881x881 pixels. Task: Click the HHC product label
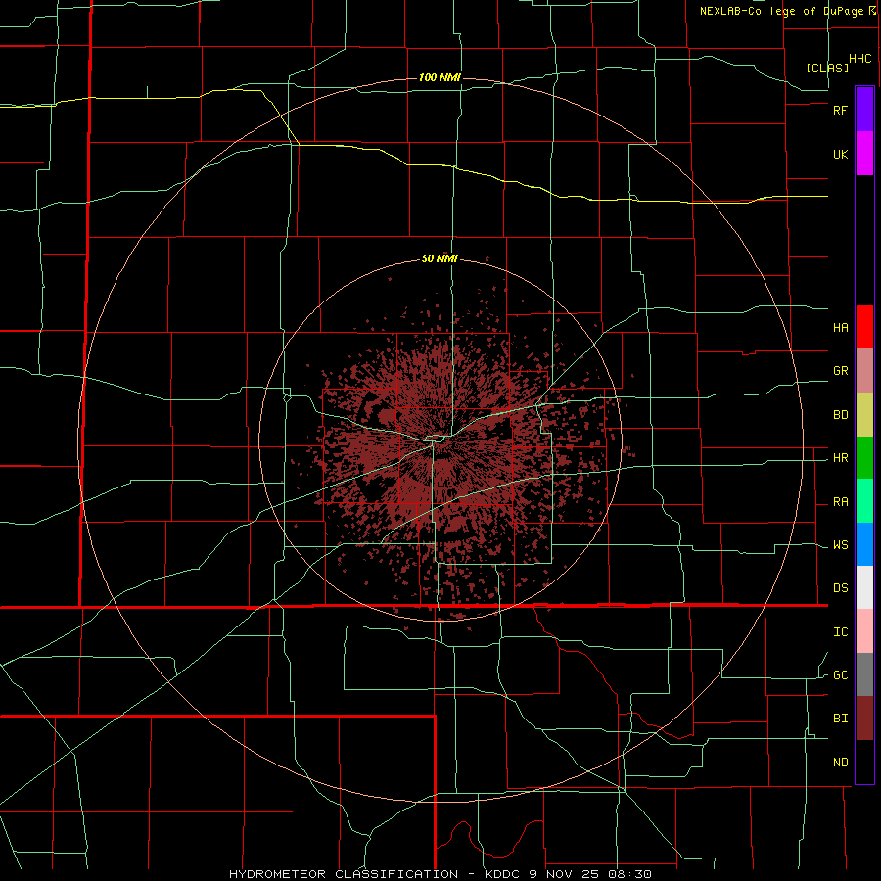(859, 59)
